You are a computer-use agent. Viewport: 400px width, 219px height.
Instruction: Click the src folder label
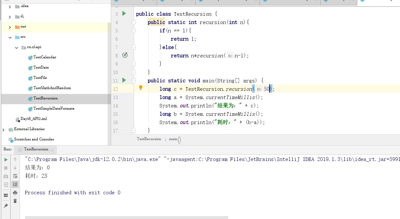[x=23, y=37]
